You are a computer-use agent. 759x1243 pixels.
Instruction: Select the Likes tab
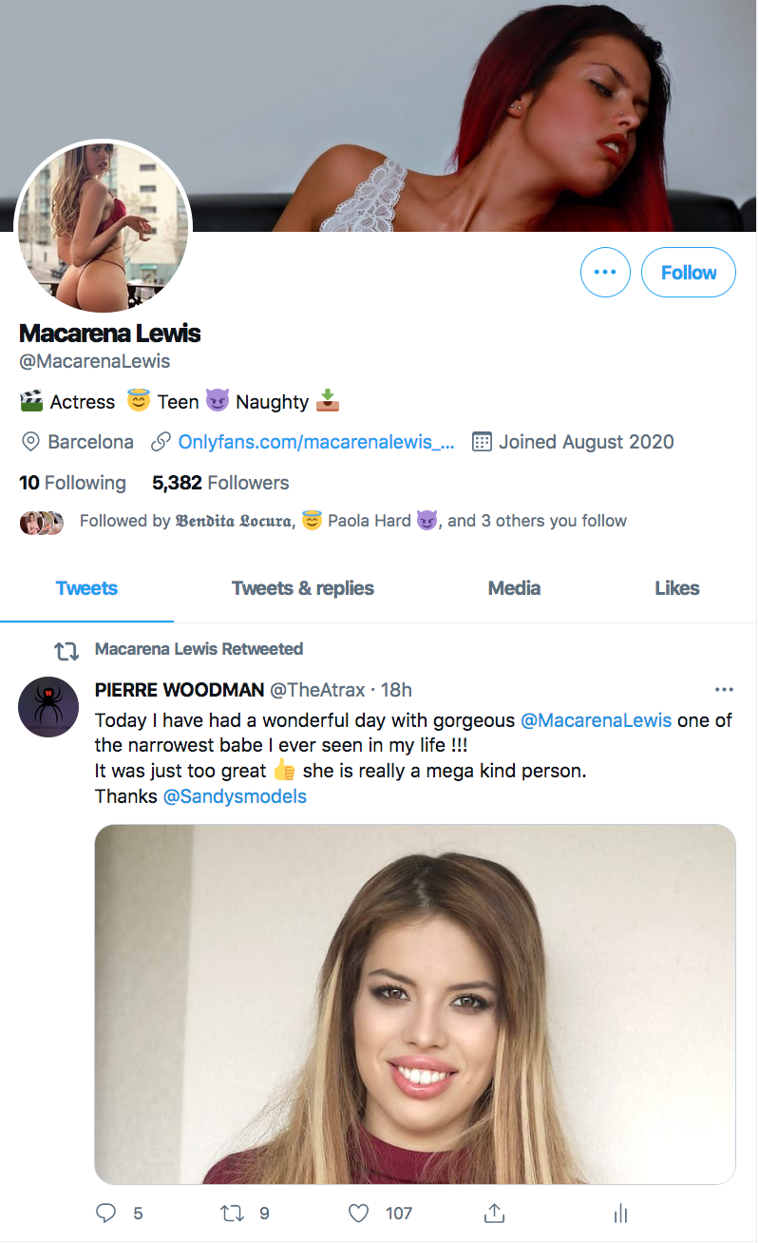[676, 588]
